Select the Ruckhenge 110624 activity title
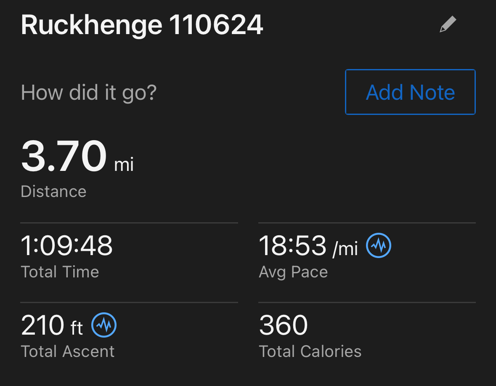Screen dimensions: 496x386 click(142, 25)
